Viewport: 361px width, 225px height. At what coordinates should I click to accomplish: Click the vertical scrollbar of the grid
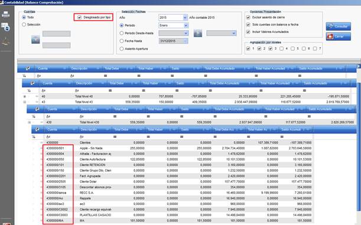[359, 147]
